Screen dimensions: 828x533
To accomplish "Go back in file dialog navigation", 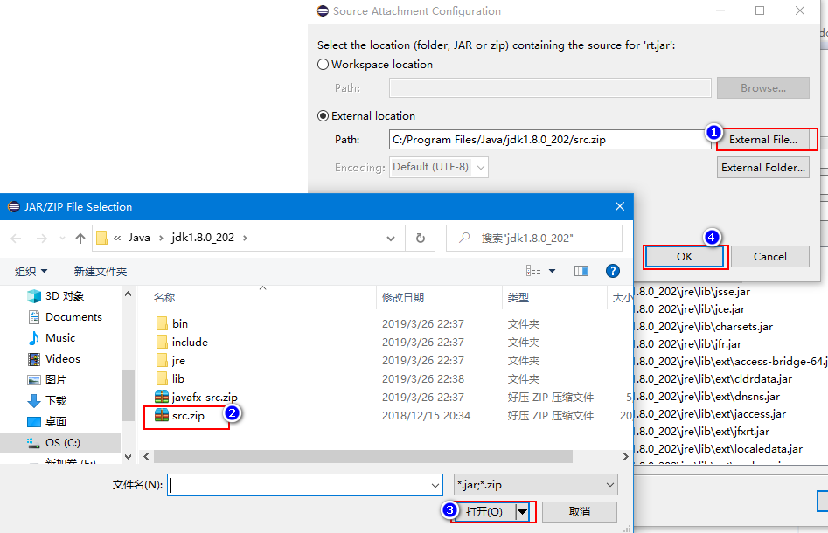I will tap(16, 239).
